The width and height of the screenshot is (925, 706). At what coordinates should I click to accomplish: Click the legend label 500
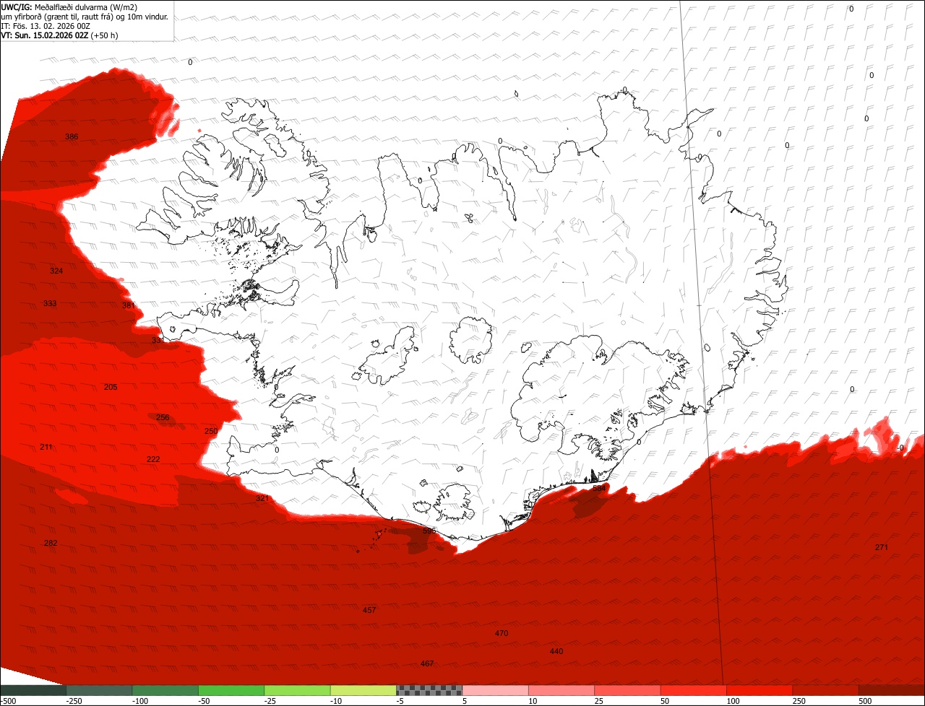point(866,701)
